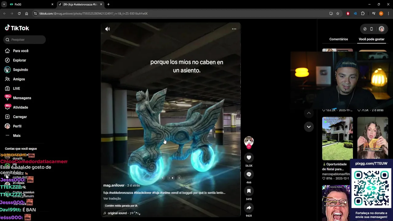Open comments via speech bubble icon
393x221 pixels.
click(249, 174)
